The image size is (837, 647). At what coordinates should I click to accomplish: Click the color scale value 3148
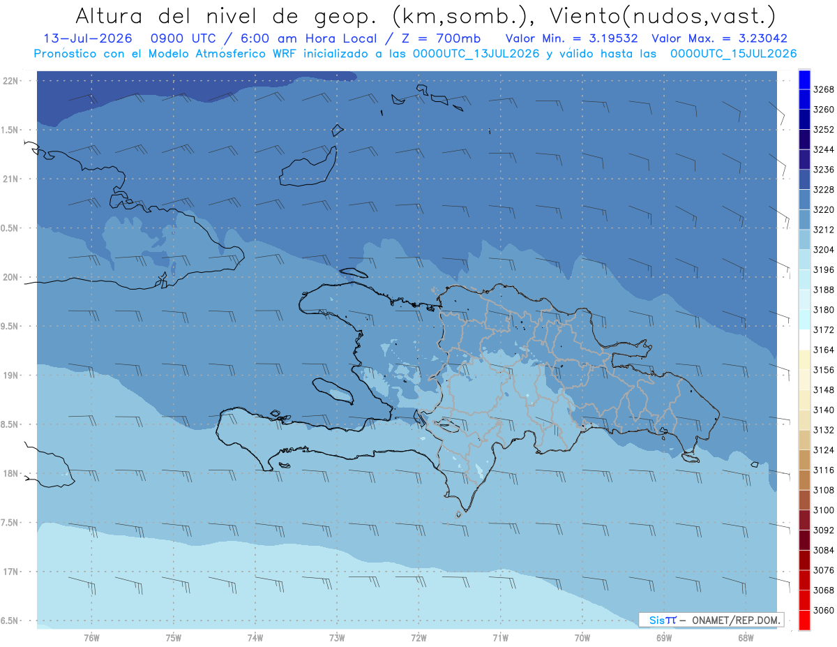click(x=823, y=390)
